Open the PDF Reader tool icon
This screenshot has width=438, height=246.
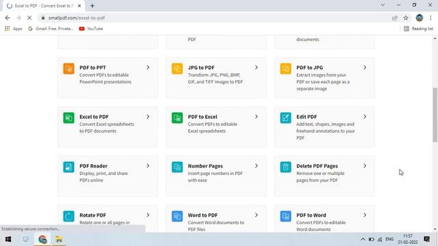point(68,167)
